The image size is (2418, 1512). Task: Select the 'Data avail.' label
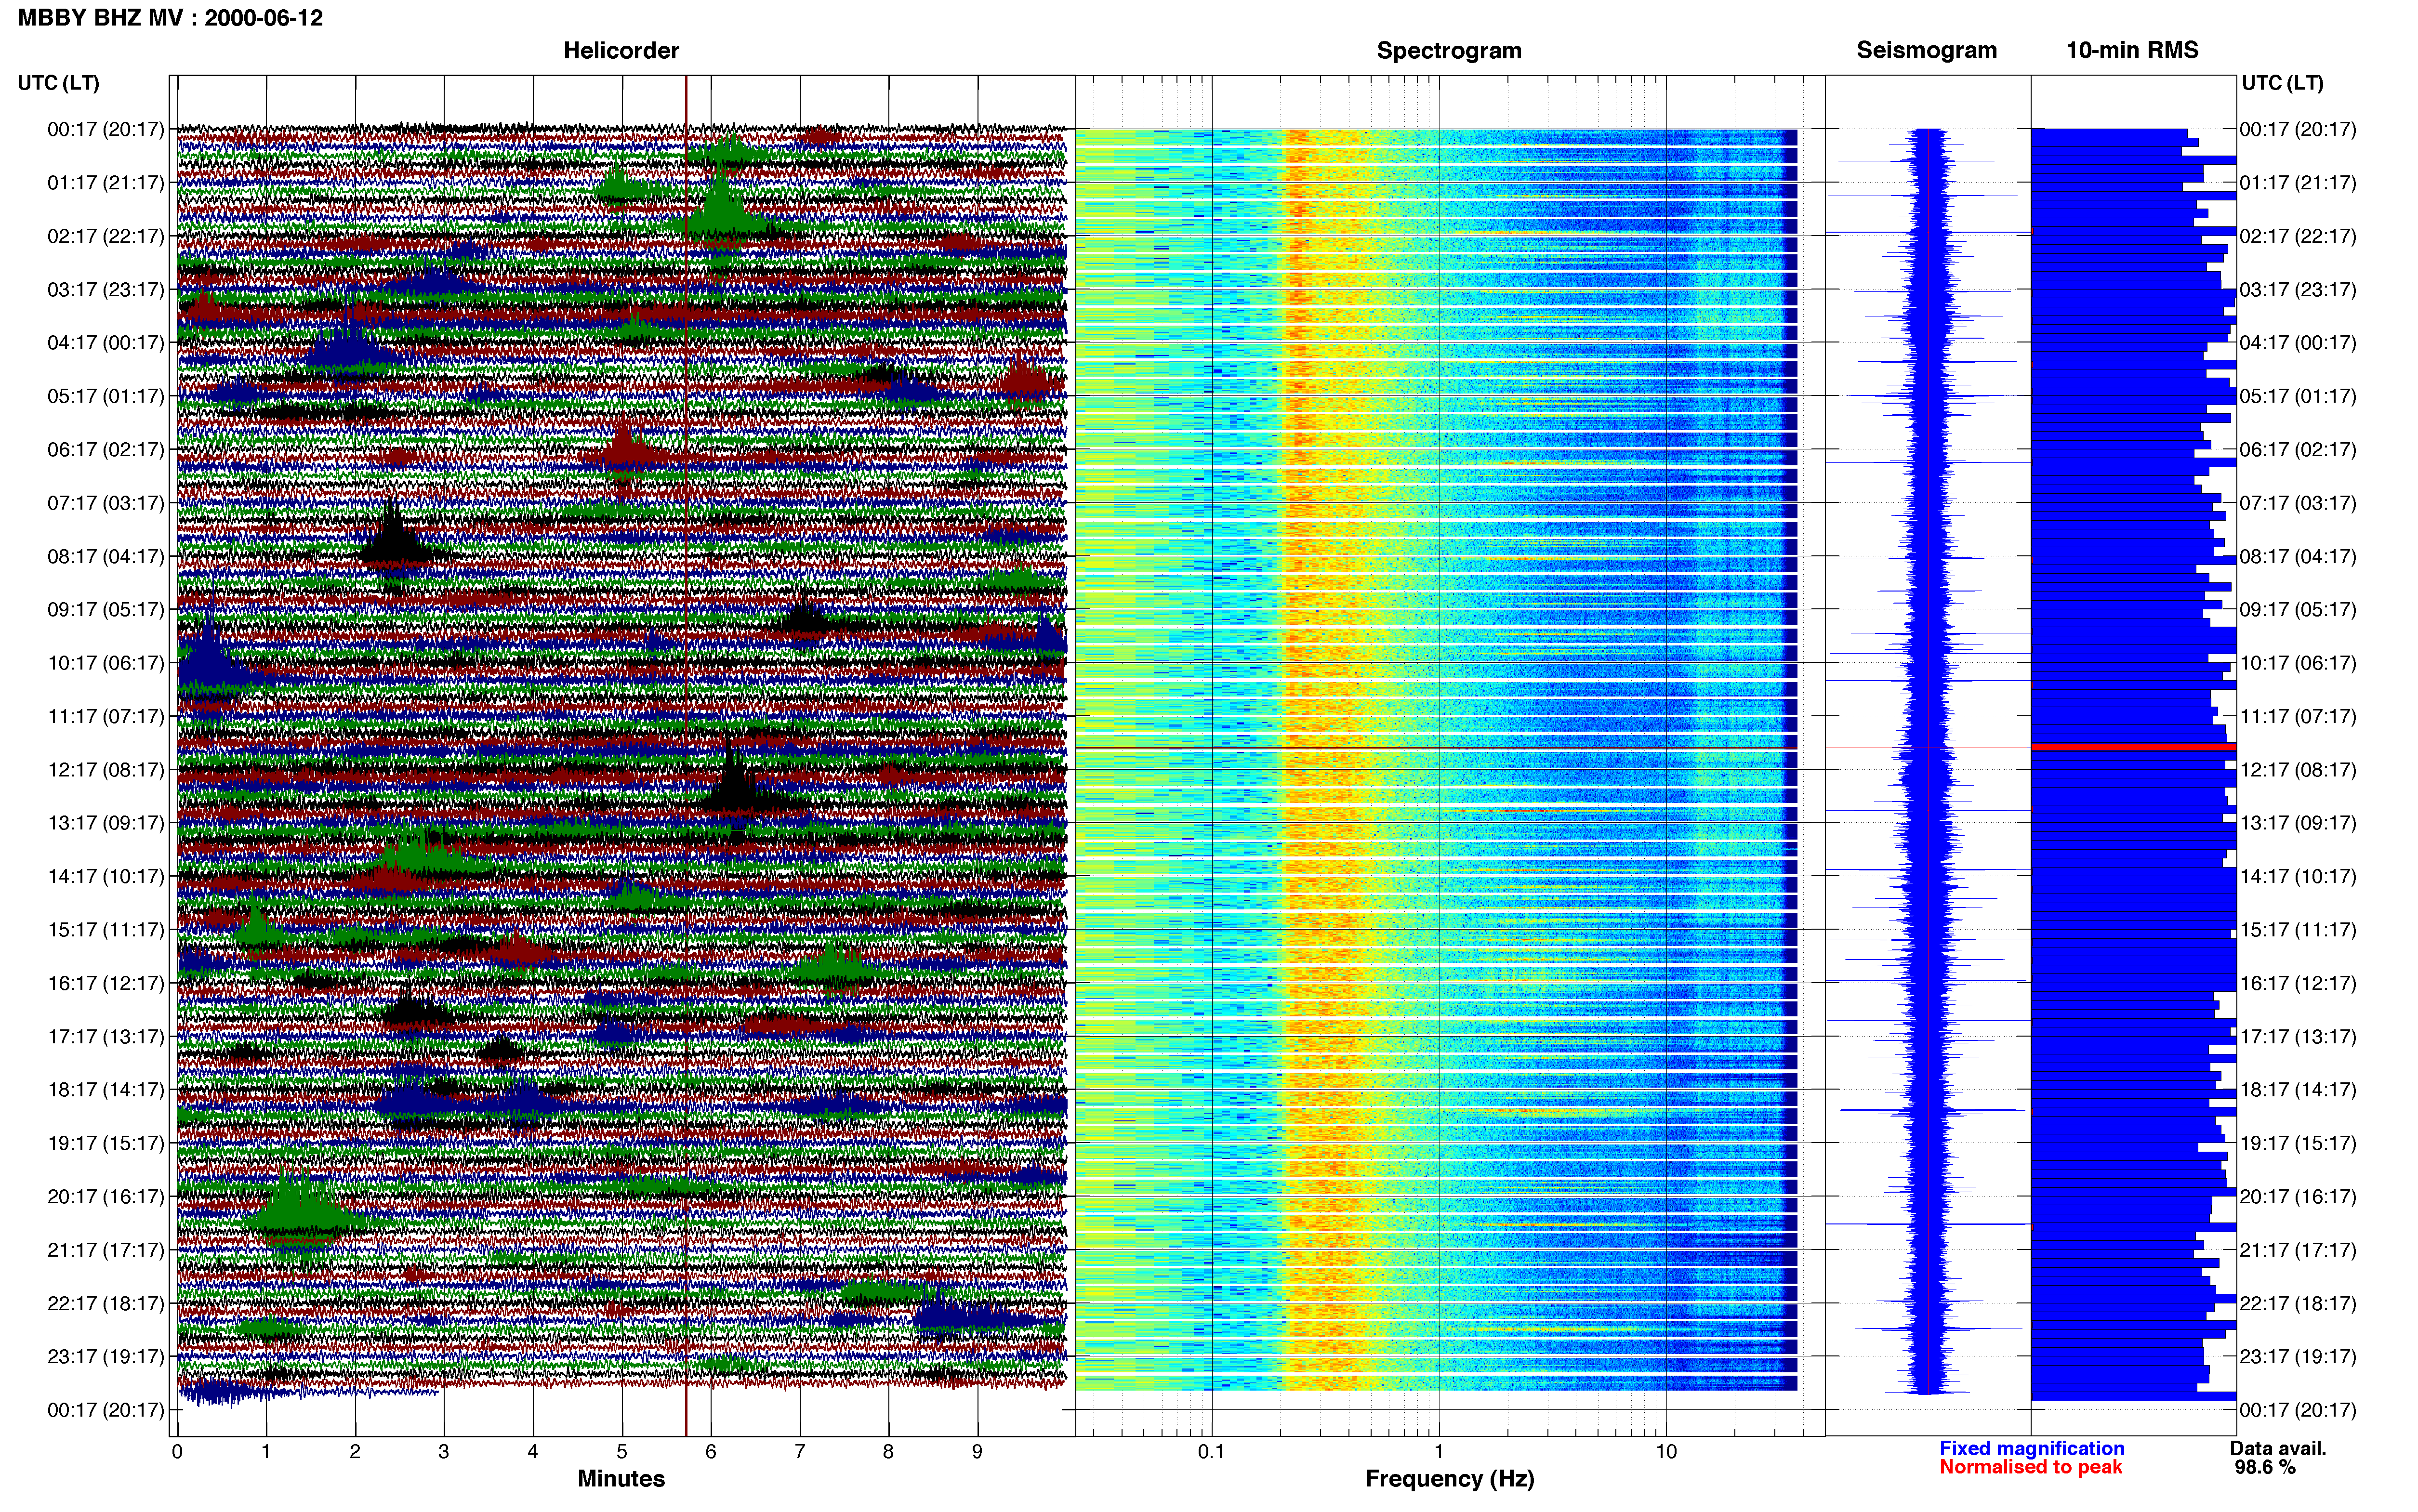2278,1448
